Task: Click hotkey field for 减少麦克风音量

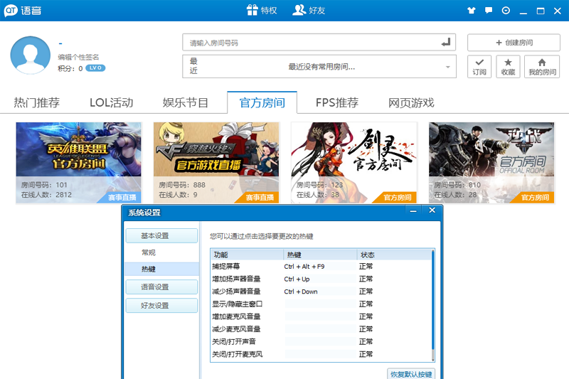Action: [x=320, y=329]
